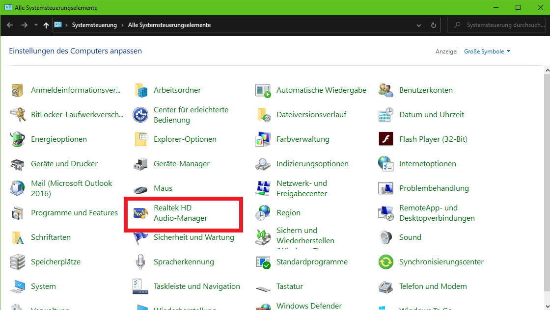Click the RemoteApp- und Desktopverbindungen link
The width and height of the screenshot is (550, 310).
coord(437,213)
